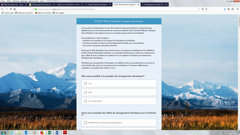Screen dimensions: 240x135
Task: Open Word from the taskbar
Action: coord(57,132)
